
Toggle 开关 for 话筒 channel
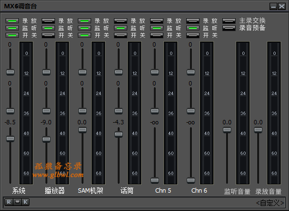point(121,35)
